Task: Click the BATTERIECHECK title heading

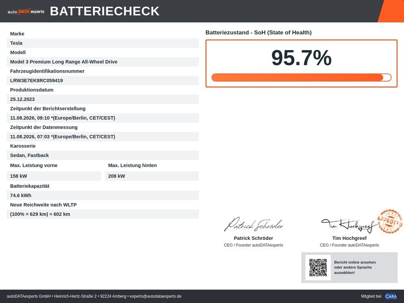Action: 105,11
